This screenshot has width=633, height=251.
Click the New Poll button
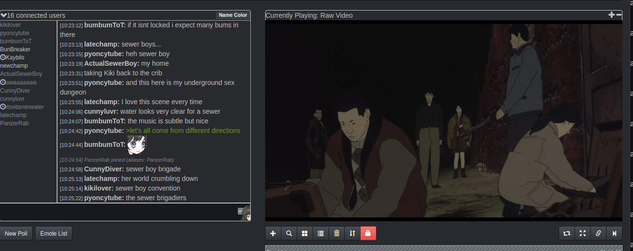(x=16, y=234)
